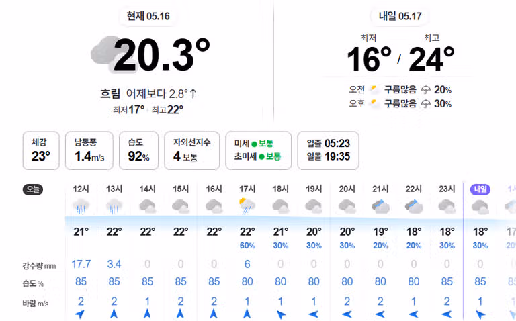
Task: Click the 체감 23° card
Action: pos(41,150)
